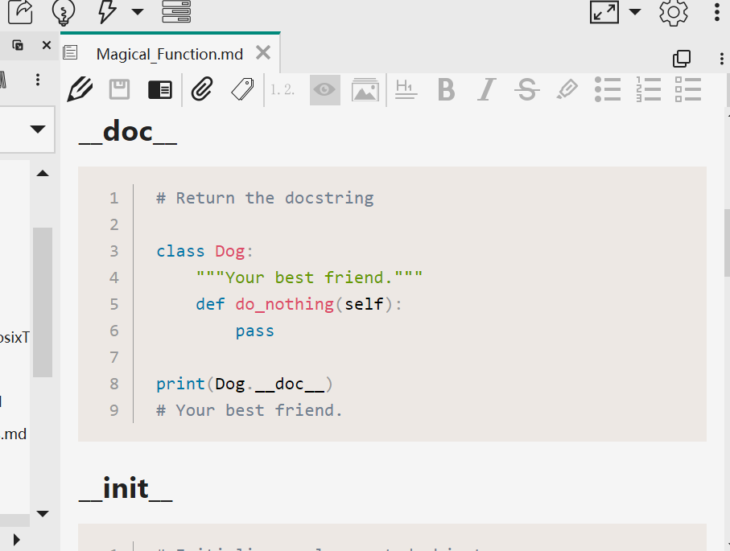Click the highlighter mark icon
The height and width of the screenshot is (551, 730).
point(567,89)
